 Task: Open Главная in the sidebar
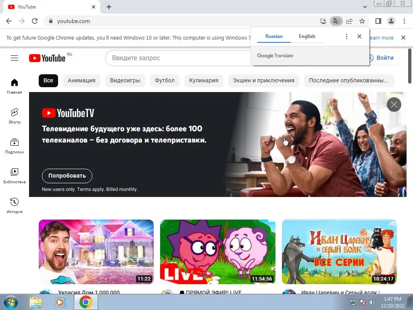coord(15,86)
